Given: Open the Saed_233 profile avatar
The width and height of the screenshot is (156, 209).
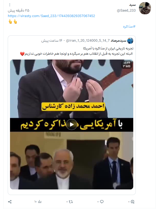Looking at the screenshot, I should point(145,8).
